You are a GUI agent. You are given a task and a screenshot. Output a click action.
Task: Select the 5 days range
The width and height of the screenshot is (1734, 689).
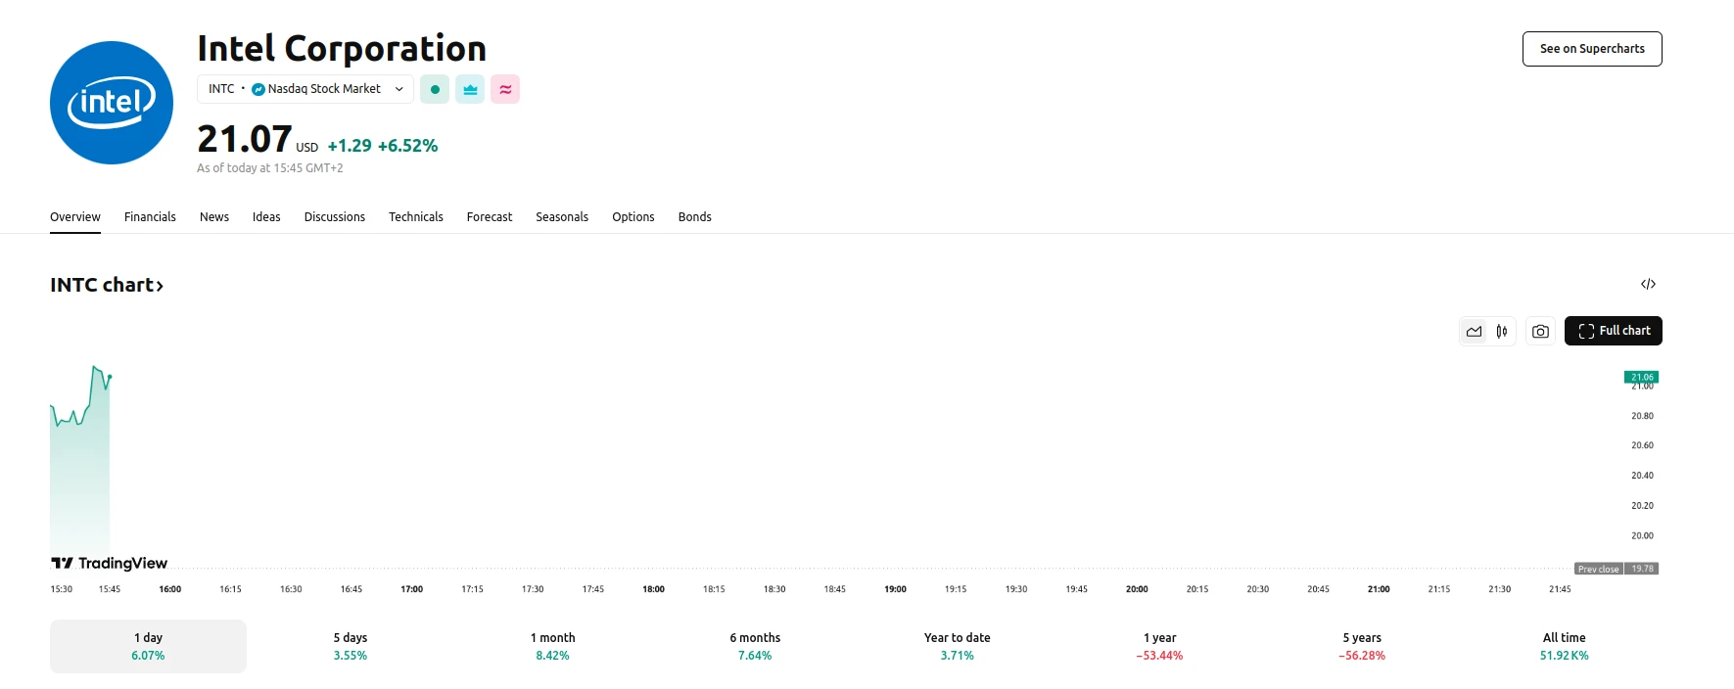tap(351, 646)
